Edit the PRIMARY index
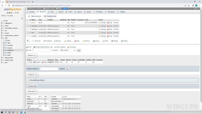This screenshot has width=202, height=114. (x=30, y=62)
